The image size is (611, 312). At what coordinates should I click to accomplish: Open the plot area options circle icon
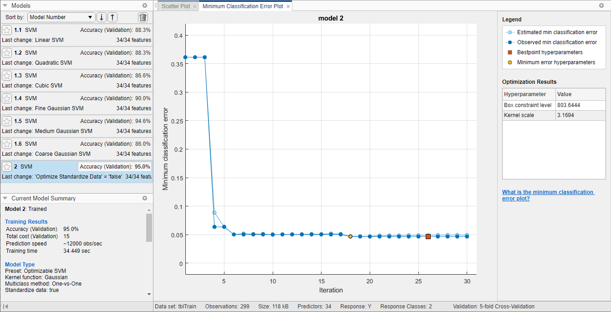click(602, 5)
